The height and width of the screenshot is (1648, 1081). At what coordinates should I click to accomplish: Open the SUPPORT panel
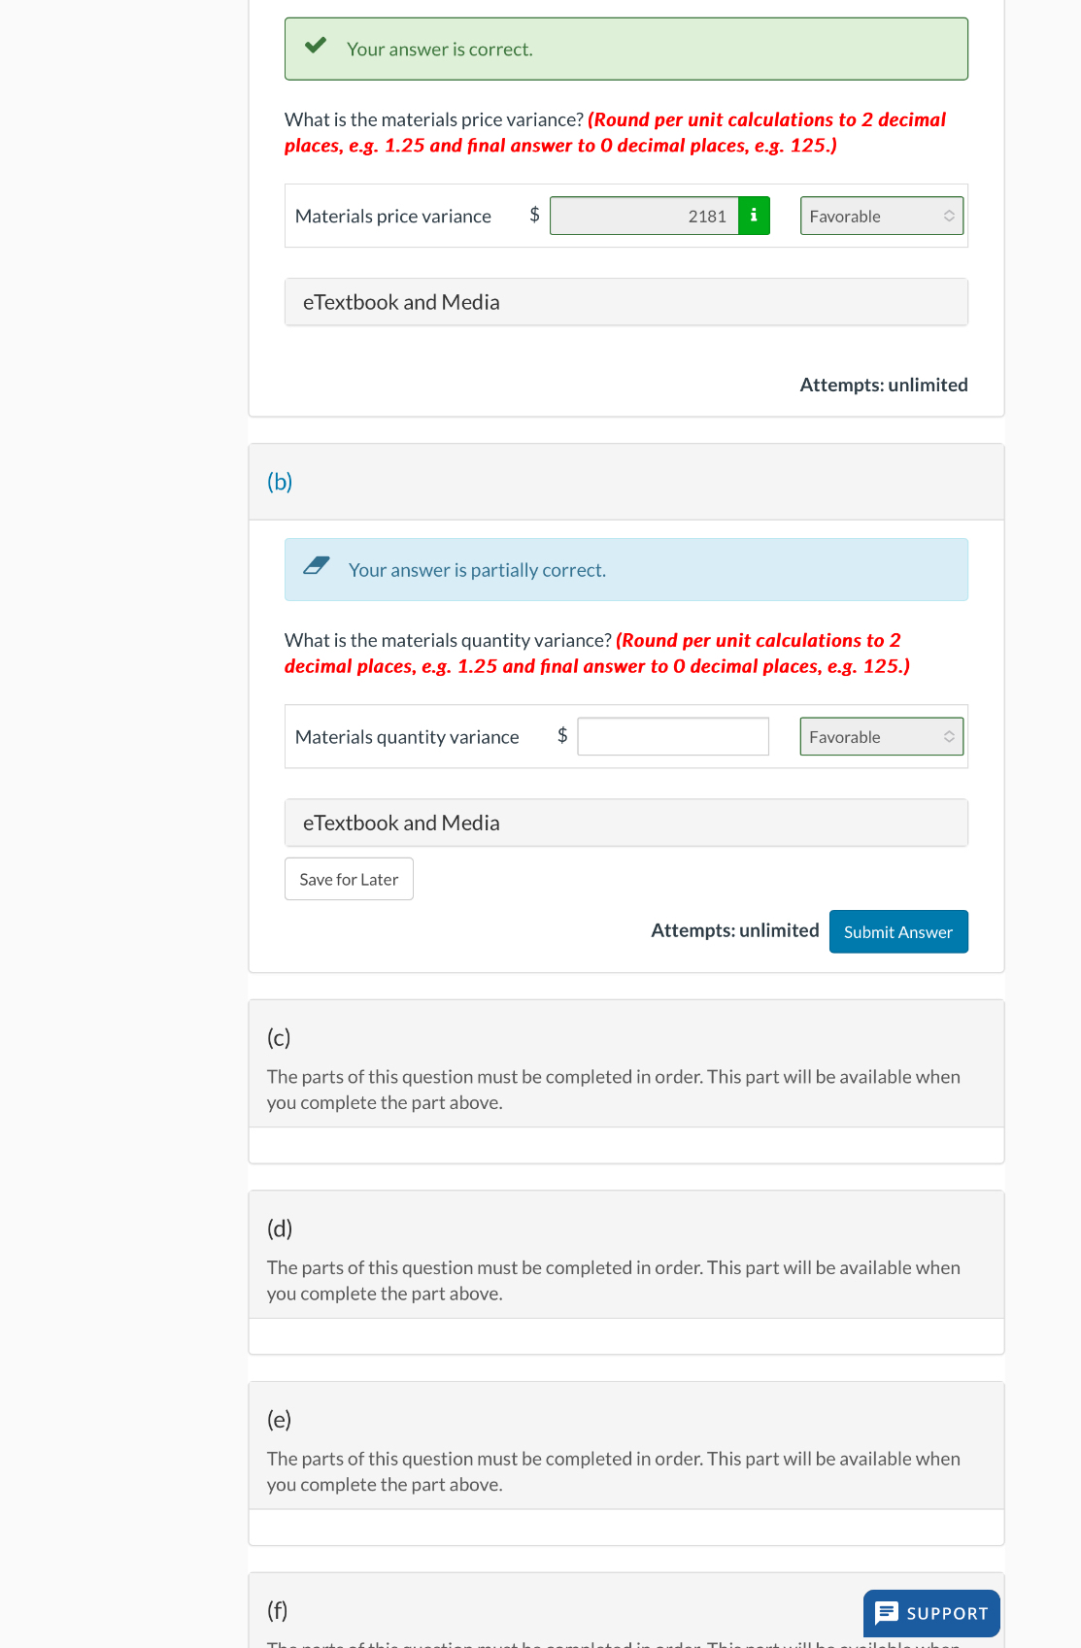click(x=930, y=1613)
